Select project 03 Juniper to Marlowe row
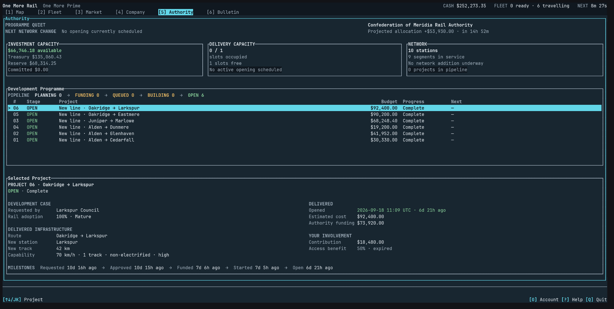The height and width of the screenshot is (309, 614). [x=304, y=121]
